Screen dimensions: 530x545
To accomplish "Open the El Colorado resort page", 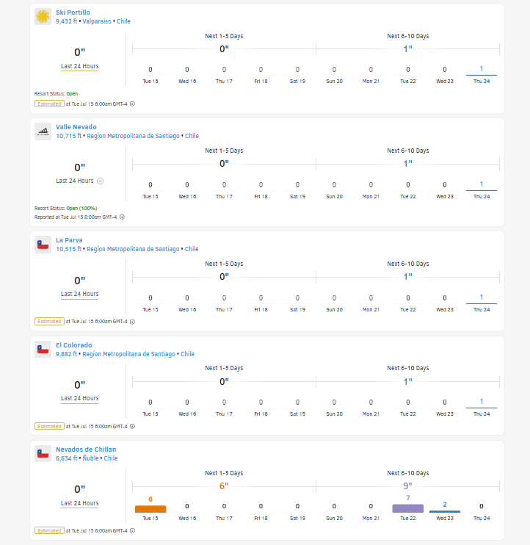I will (74, 345).
